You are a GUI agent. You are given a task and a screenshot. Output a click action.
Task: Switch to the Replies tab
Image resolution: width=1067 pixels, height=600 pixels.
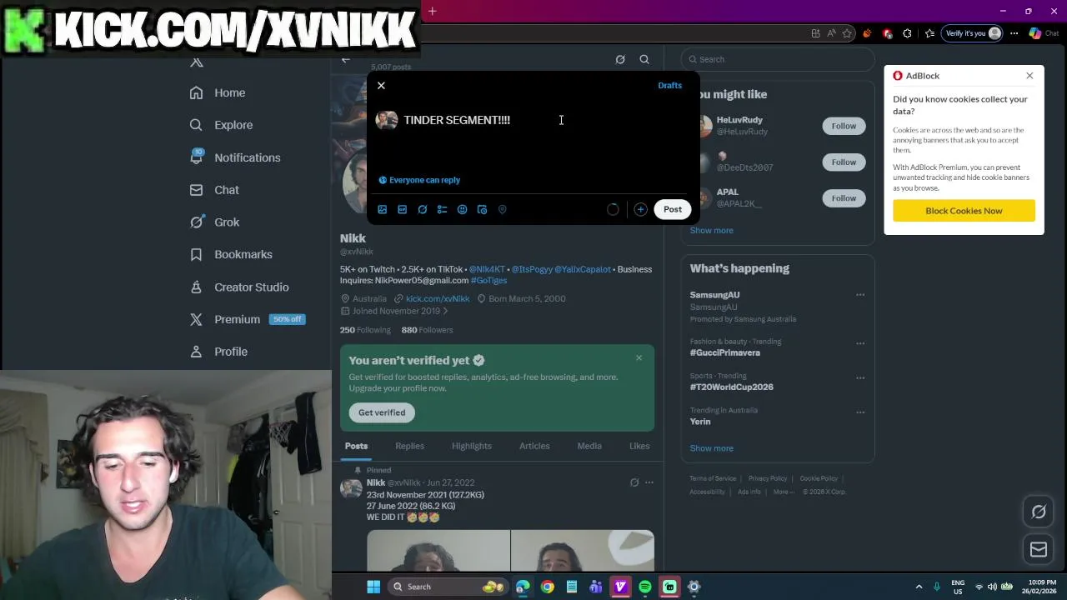pos(409,446)
